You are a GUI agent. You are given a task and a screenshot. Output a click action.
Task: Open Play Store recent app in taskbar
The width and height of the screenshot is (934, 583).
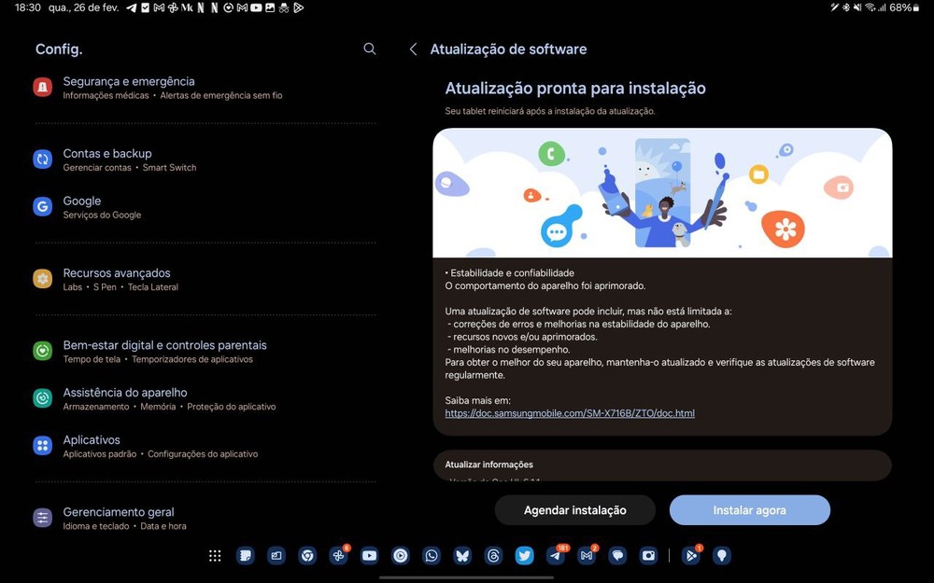tap(691, 556)
